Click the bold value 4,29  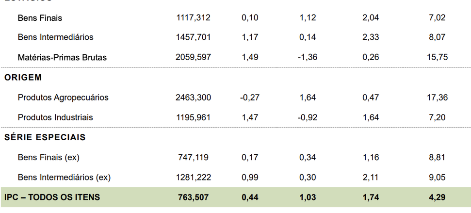click(438, 197)
